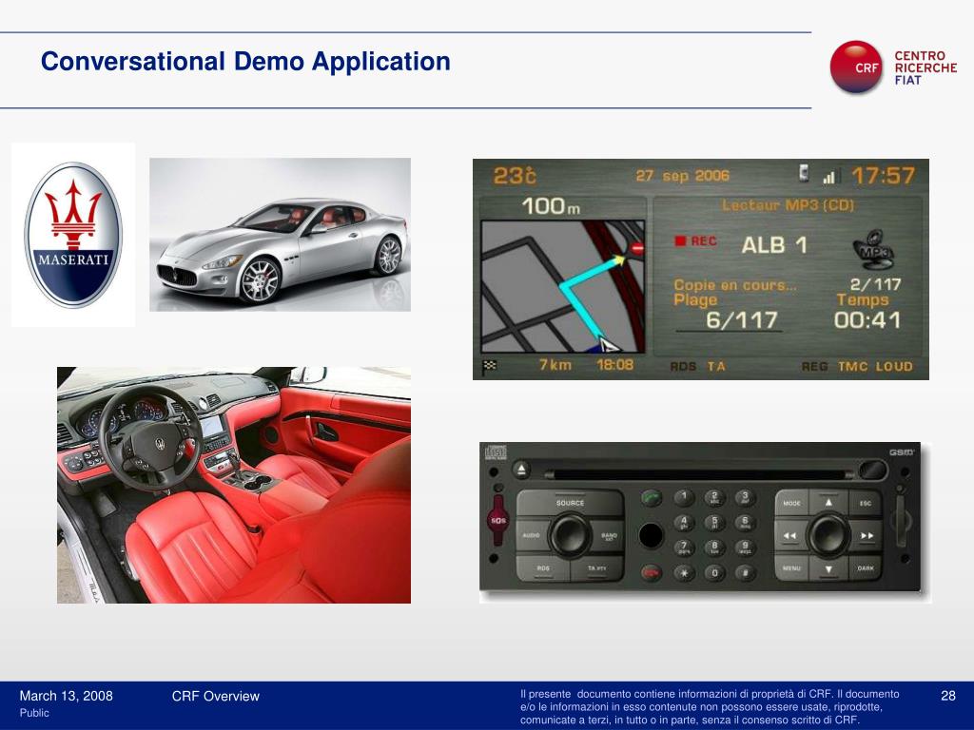Select the silver Maserati coupe photo
Image resolution: width=974 pixels, height=730 pixels.
(x=281, y=235)
